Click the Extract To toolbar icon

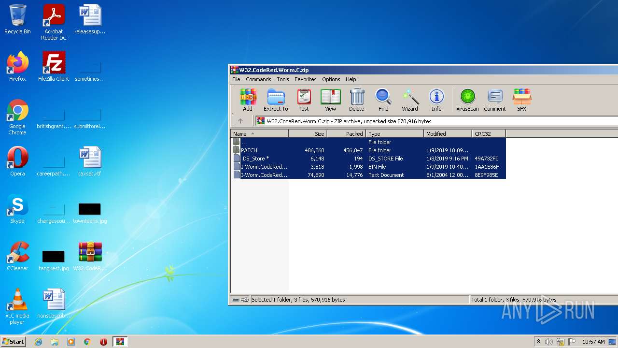coord(276,100)
